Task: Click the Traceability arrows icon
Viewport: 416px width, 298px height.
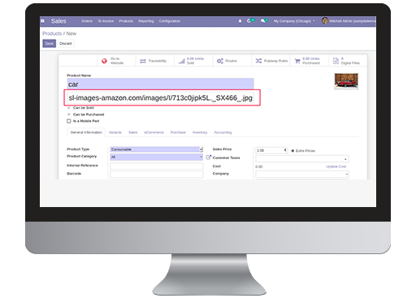Action: click(x=143, y=61)
